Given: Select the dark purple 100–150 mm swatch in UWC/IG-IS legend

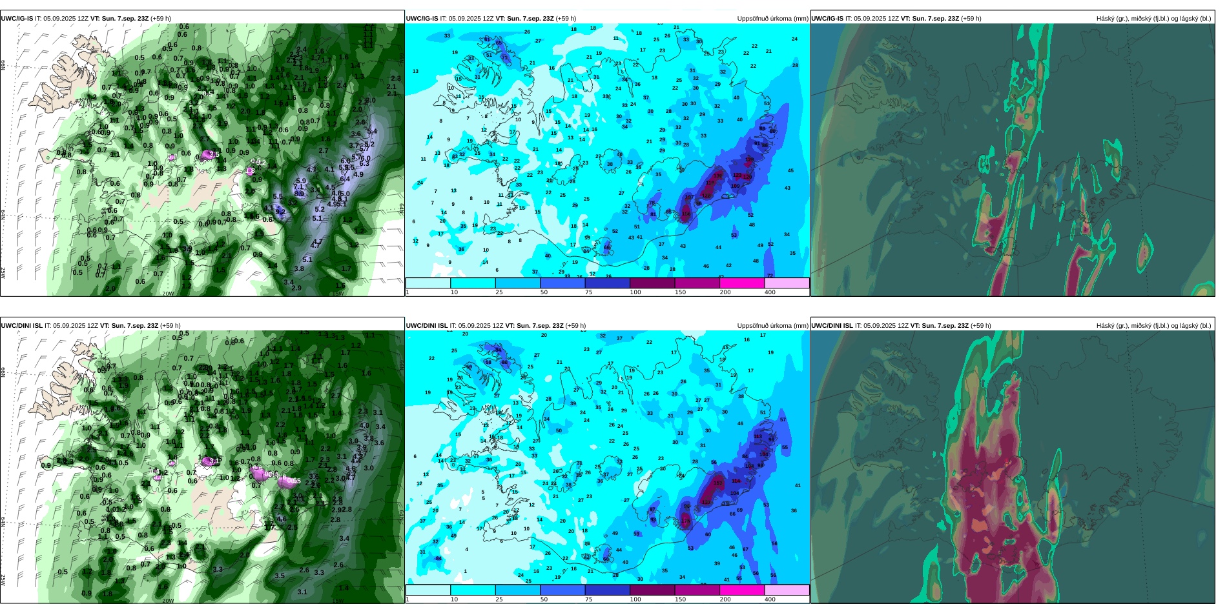Looking at the screenshot, I should pos(652,283).
